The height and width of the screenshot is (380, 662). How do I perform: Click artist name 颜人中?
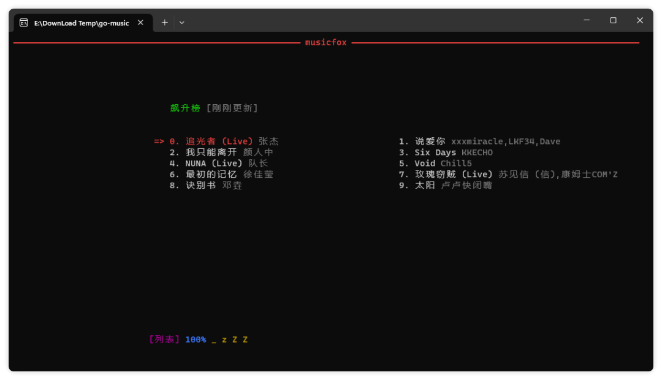click(259, 153)
